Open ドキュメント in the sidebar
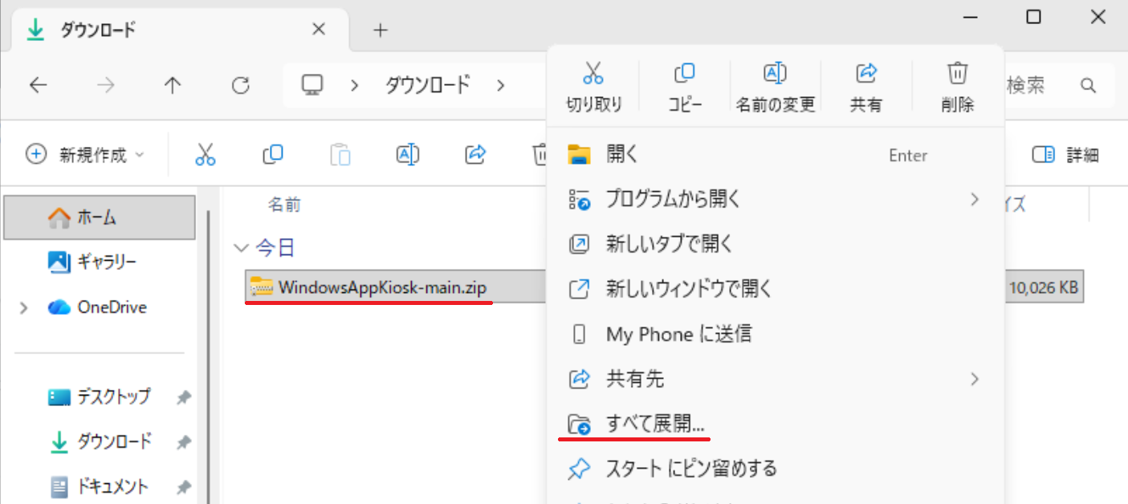 pos(100,486)
